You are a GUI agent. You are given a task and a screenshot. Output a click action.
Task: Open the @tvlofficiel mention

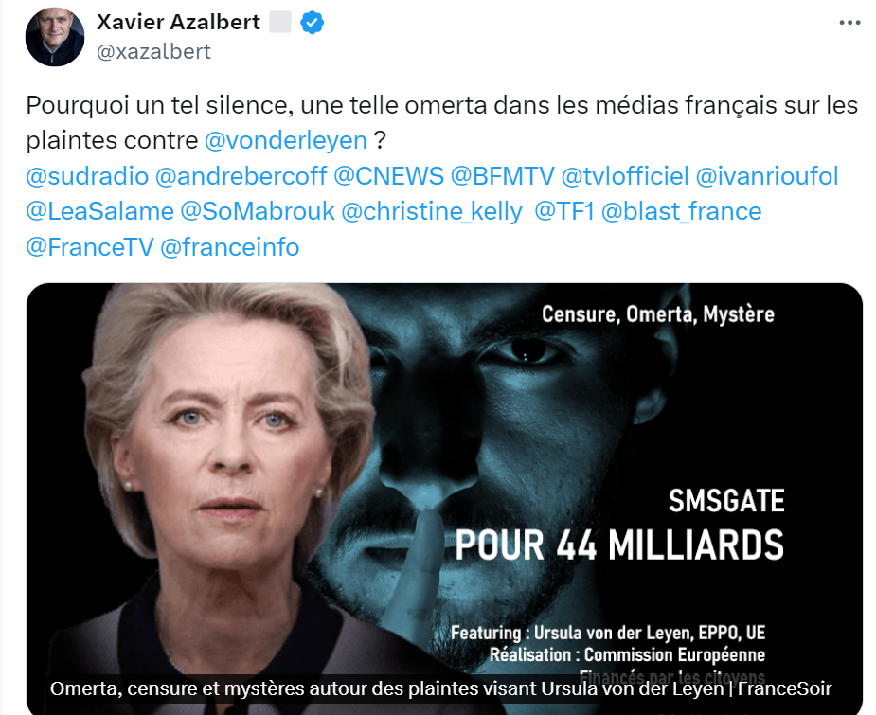625,176
